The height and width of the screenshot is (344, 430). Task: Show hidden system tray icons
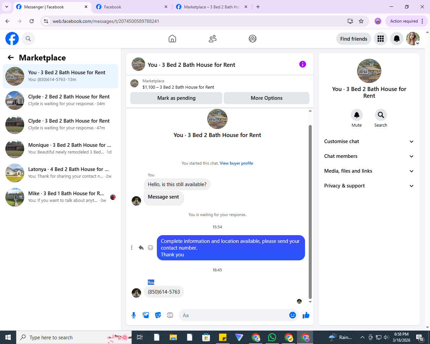(x=362, y=337)
